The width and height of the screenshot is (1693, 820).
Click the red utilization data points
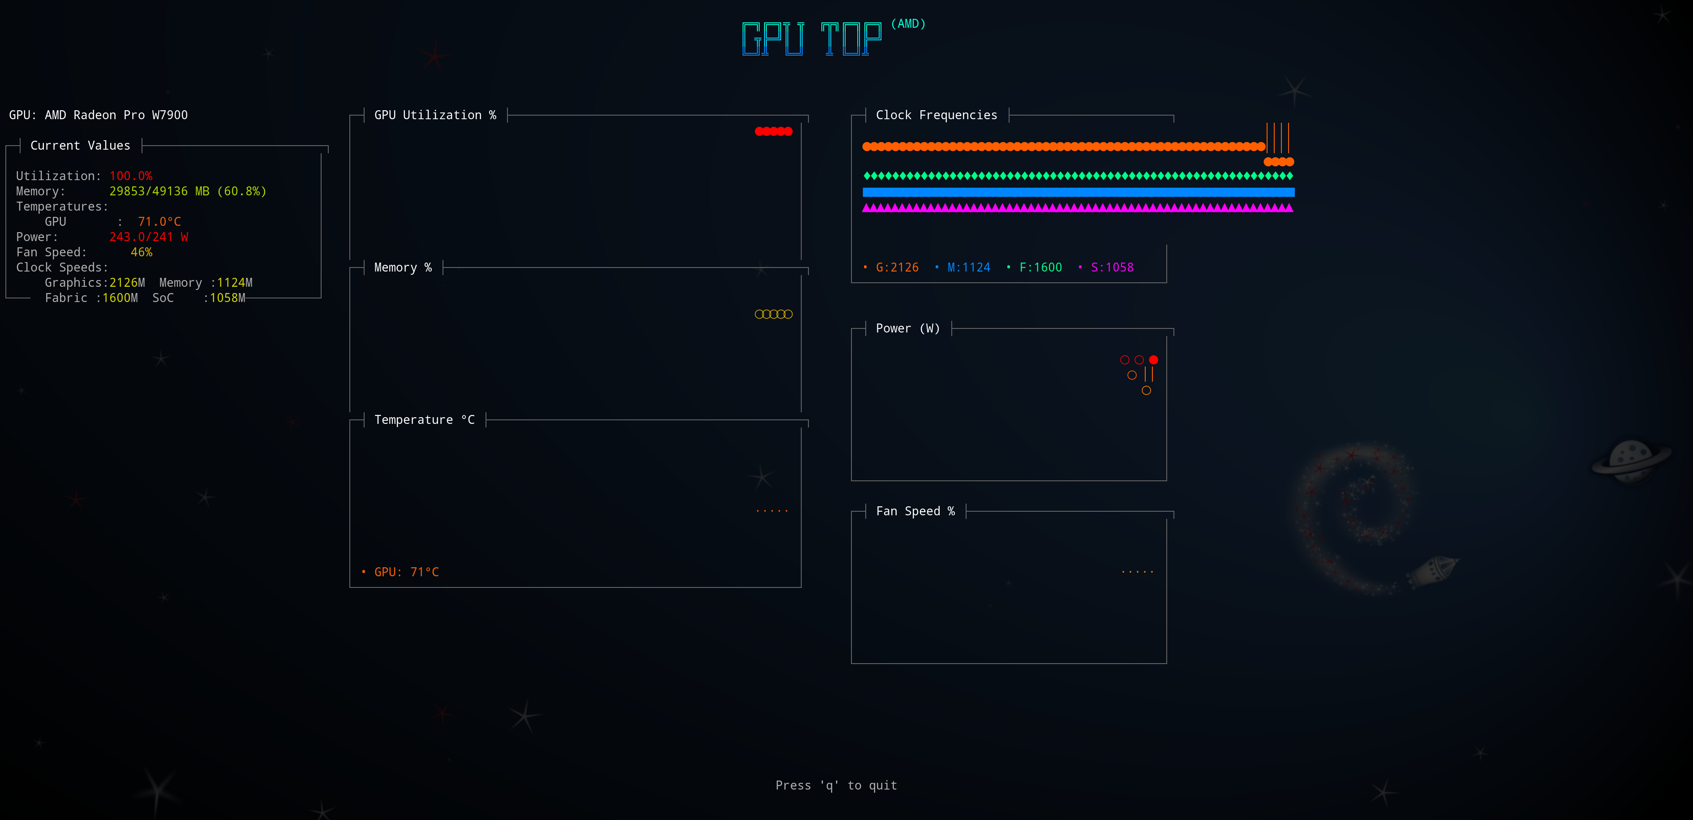tap(773, 132)
